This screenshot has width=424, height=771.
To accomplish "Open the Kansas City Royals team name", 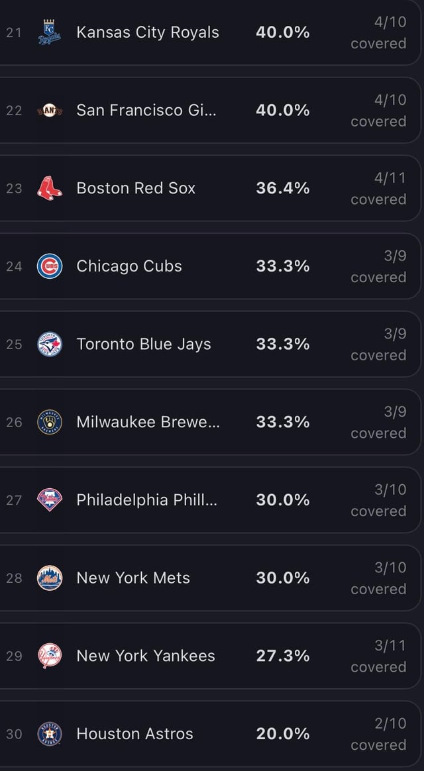I will [148, 32].
